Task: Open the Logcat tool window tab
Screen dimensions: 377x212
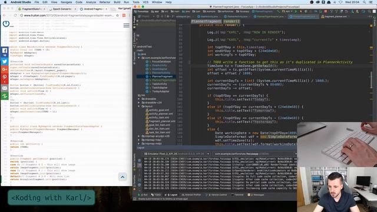Action: click(172, 195)
